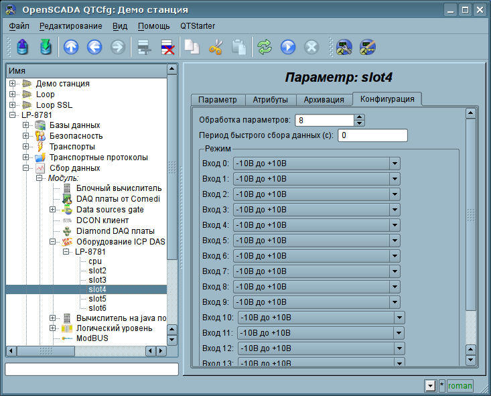Viewport: 491px width, 396px height.
Task: Click the Add item toolbar icon
Action: [x=142, y=47]
